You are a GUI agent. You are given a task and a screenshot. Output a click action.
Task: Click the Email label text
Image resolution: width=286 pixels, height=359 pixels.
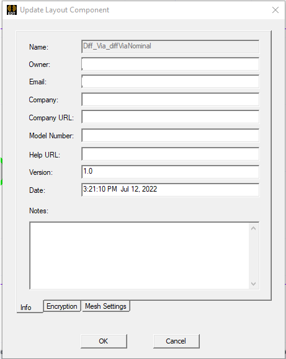(38, 82)
